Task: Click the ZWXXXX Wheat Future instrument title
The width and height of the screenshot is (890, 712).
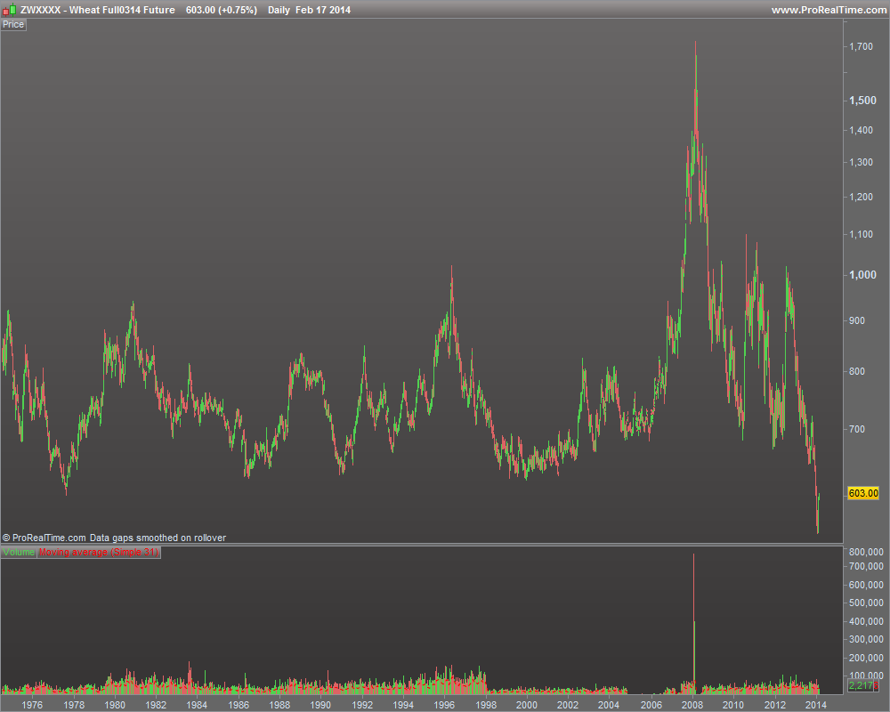Action: [x=98, y=10]
